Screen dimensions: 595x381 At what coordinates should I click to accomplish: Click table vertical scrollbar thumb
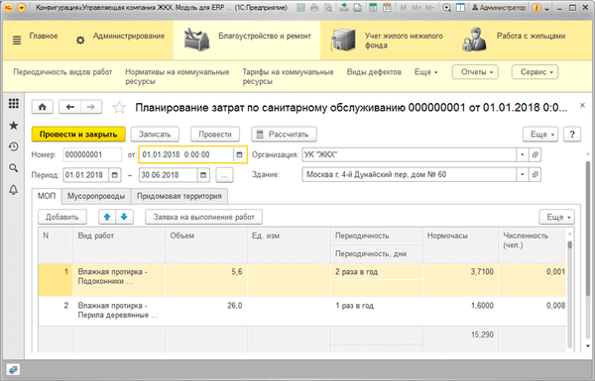click(569, 244)
